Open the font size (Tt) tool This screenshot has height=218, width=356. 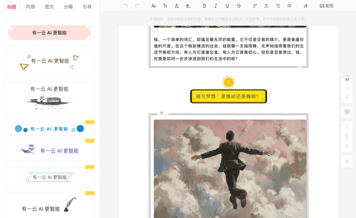(165, 6)
